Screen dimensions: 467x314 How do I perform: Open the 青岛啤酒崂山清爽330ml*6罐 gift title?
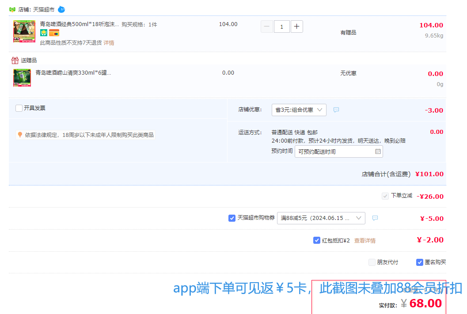coord(73,72)
